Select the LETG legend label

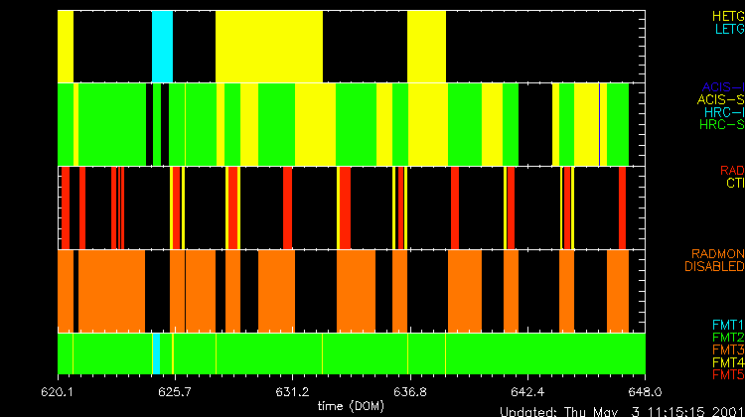click(728, 30)
